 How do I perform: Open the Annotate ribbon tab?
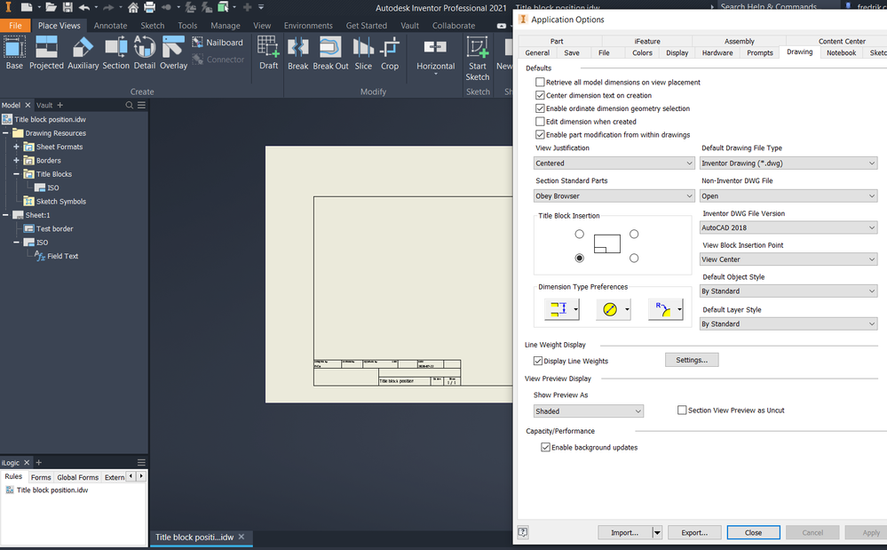tap(110, 26)
